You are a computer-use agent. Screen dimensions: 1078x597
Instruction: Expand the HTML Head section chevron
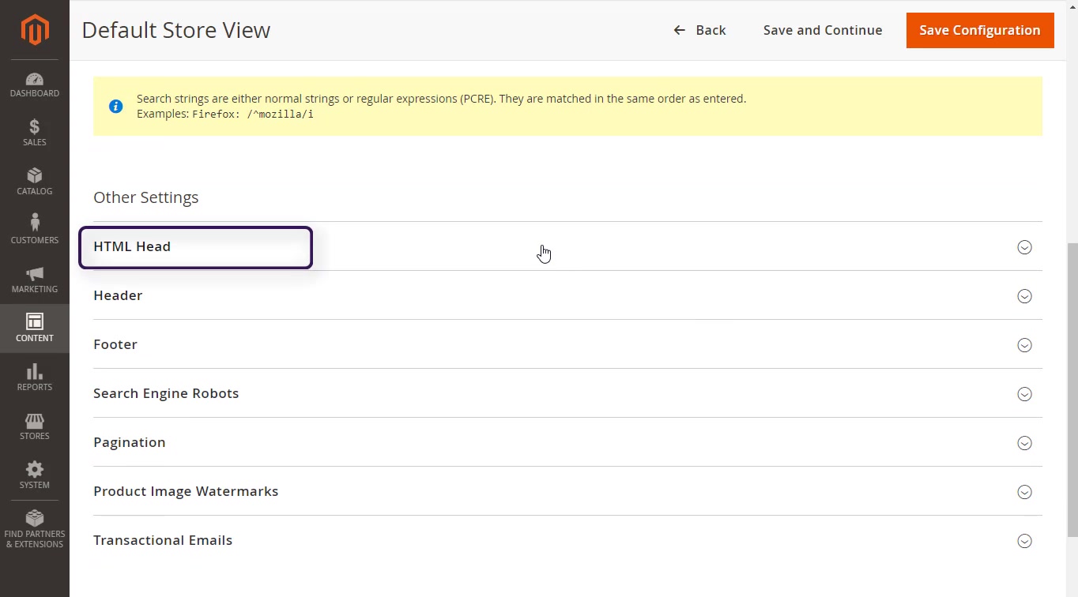coord(1024,247)
